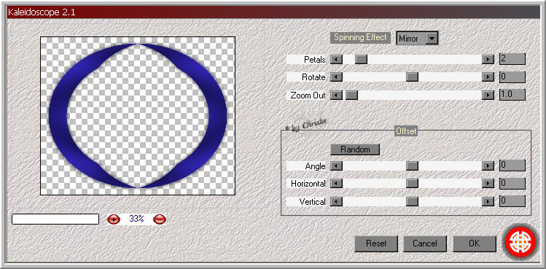The width and height of the screenshot is (546, 269).
Task: Click the Reset button
Action: click(376, 243)
